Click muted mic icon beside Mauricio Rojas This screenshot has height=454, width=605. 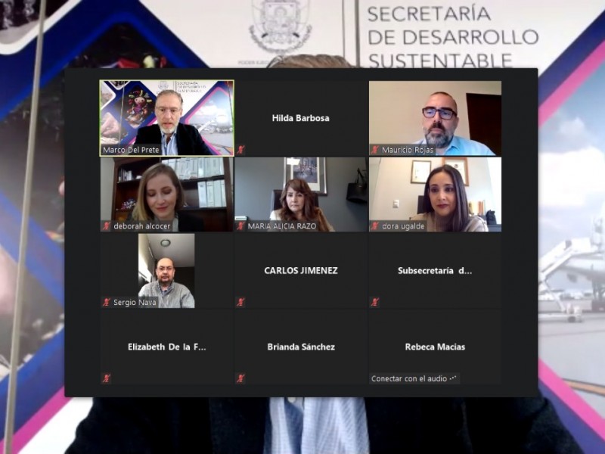coord(374,149)
